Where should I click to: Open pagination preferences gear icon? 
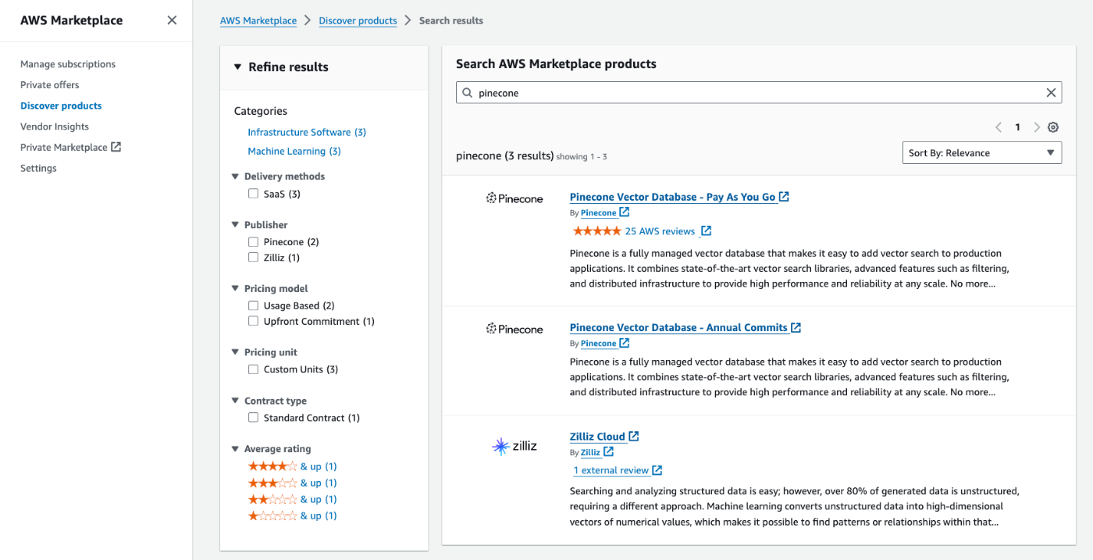point(1053,127)
